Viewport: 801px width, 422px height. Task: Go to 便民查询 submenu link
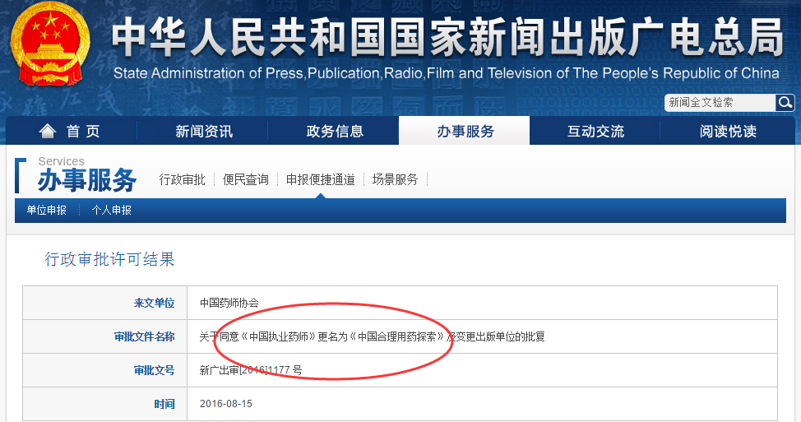click(x=246, y=179)
